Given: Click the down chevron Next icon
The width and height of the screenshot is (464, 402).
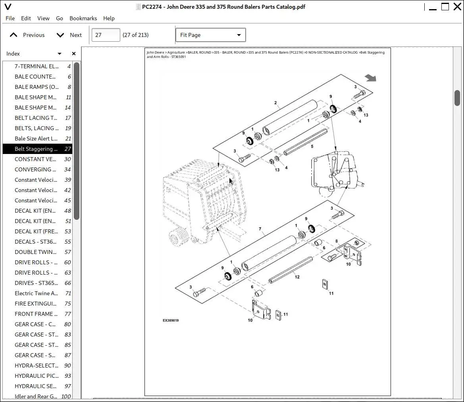Looking at the screenshot, I should (60, 35).
